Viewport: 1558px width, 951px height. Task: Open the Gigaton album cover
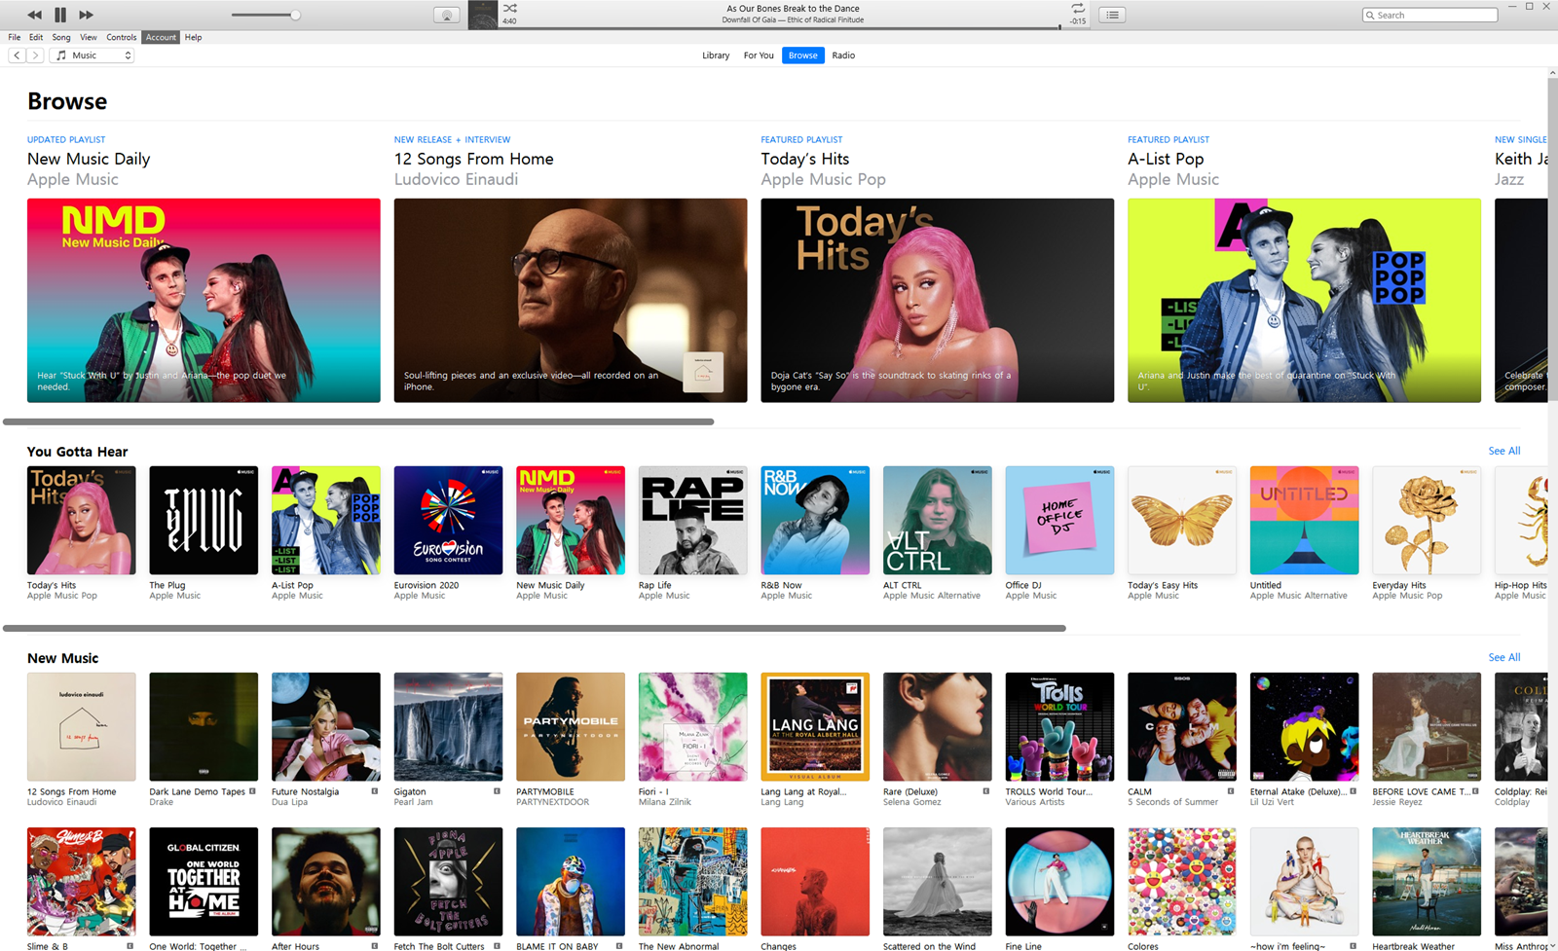[448, 726]
